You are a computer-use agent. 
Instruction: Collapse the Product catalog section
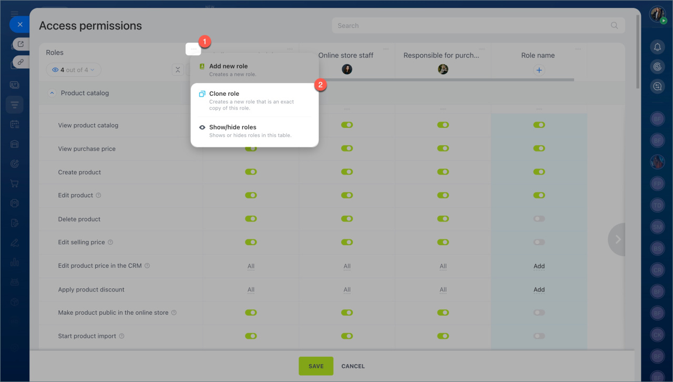coord(52,93)
